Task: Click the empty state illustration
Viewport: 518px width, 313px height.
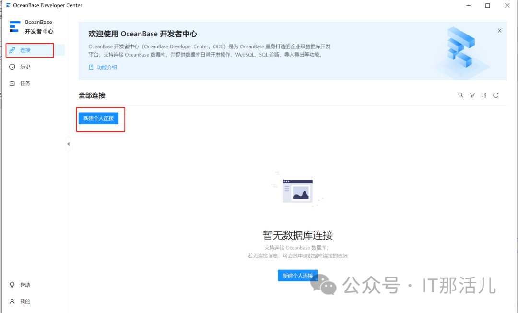Action: 297,189
